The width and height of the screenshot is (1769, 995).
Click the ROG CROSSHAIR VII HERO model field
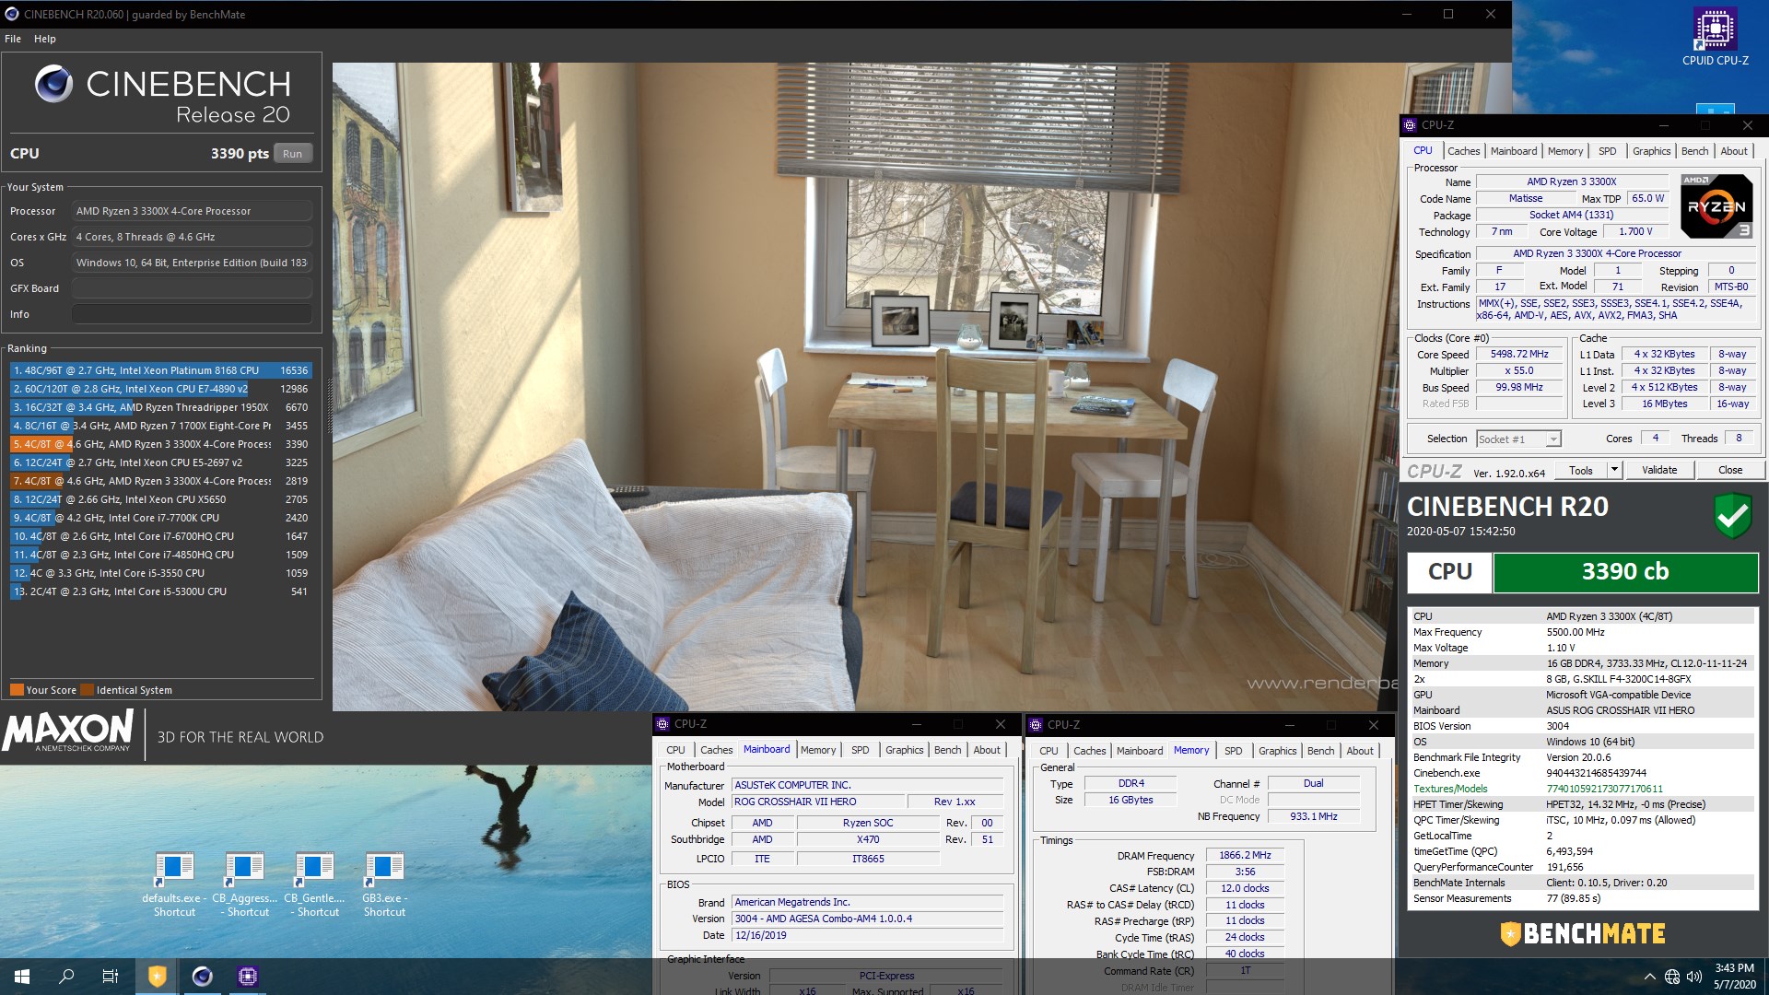tap(818, 802)
